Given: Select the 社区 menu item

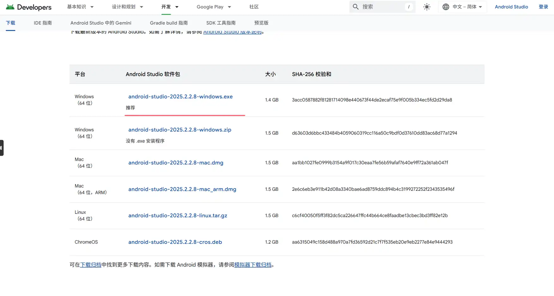Looking at the screenshot, I should click(x=253, y=7).
